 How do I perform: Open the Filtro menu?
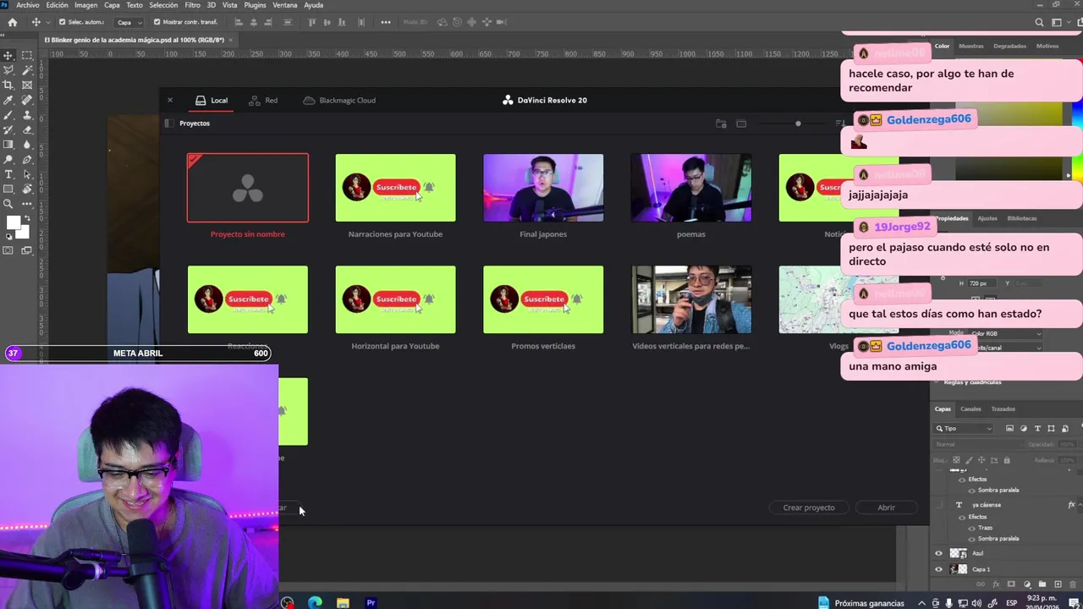click(x=192, y=5)
